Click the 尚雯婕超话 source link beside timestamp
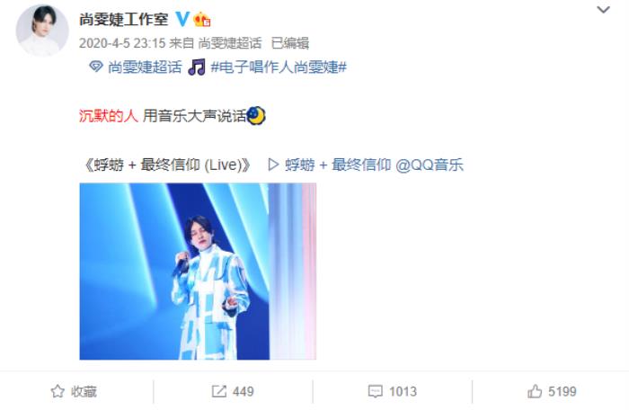 (x=230, y=43)
